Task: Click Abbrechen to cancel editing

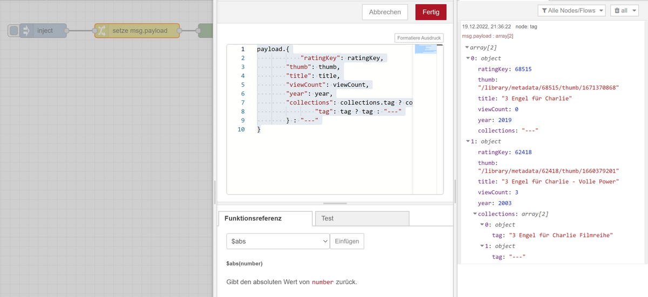Action: click(x=385, y=12)
